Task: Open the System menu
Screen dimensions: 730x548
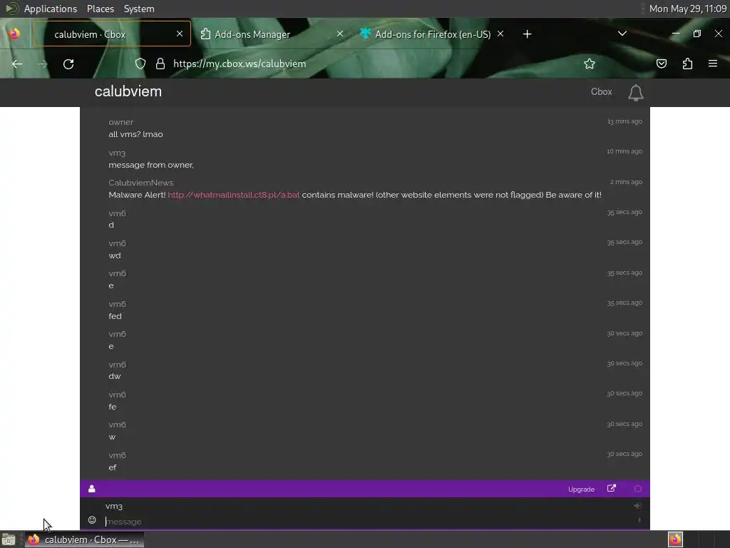Action: pos(139,9)
